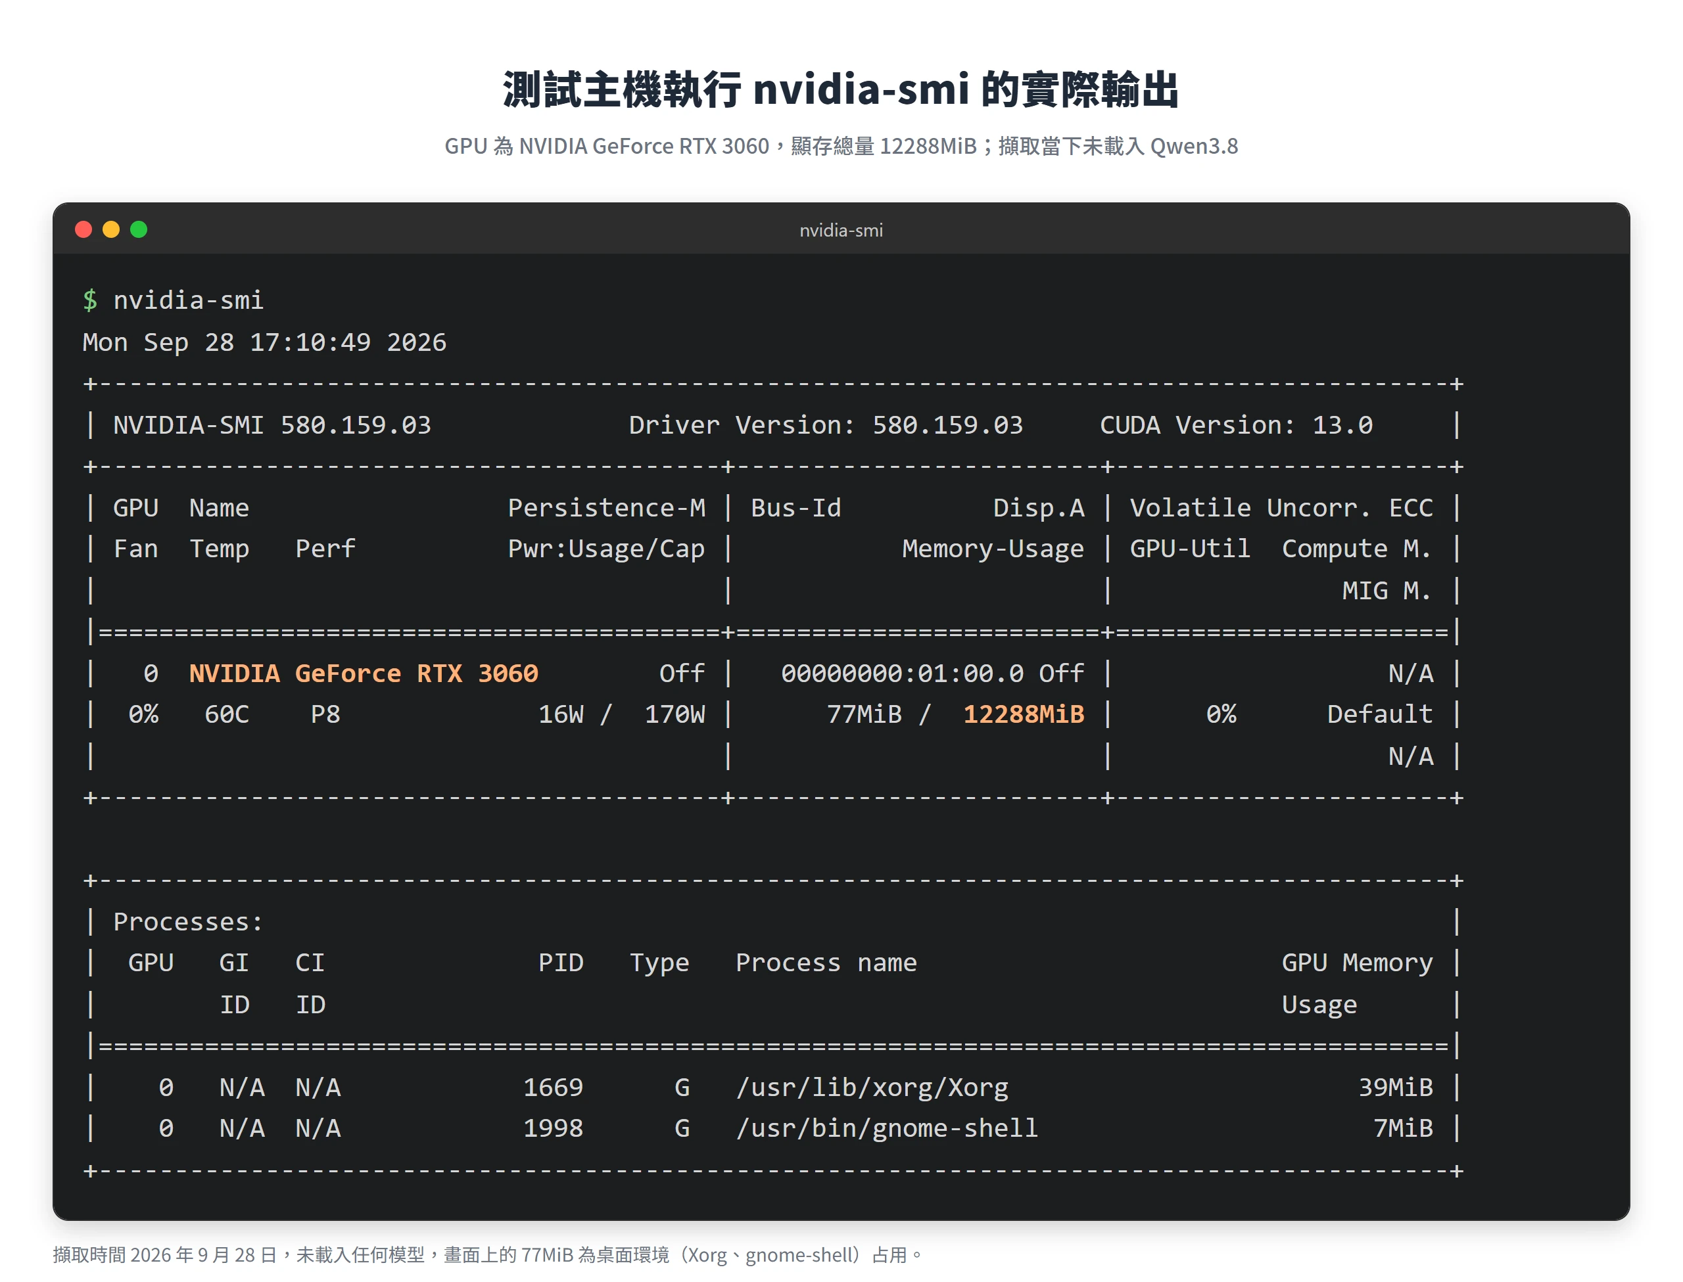Click the page heading 測試主機執行 nvidia-smi 的實際輸出

[x=841, y=89]
